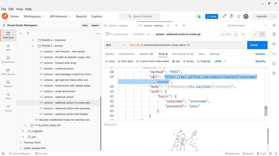Select the GraphQL body type

tap(204, 62)
